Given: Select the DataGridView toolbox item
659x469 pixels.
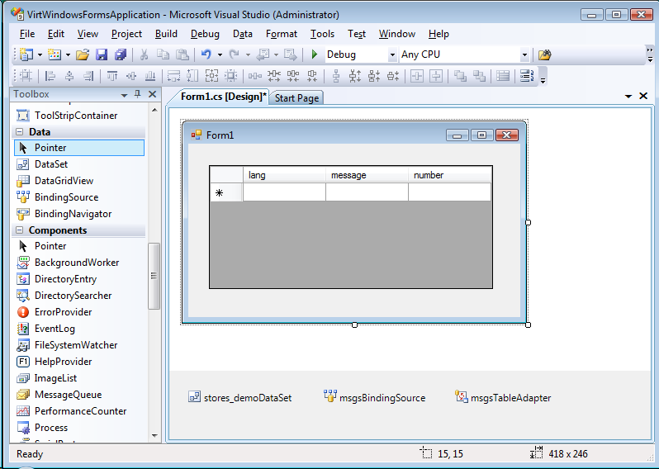Looking at the screenshot, I should pos(64,181).
